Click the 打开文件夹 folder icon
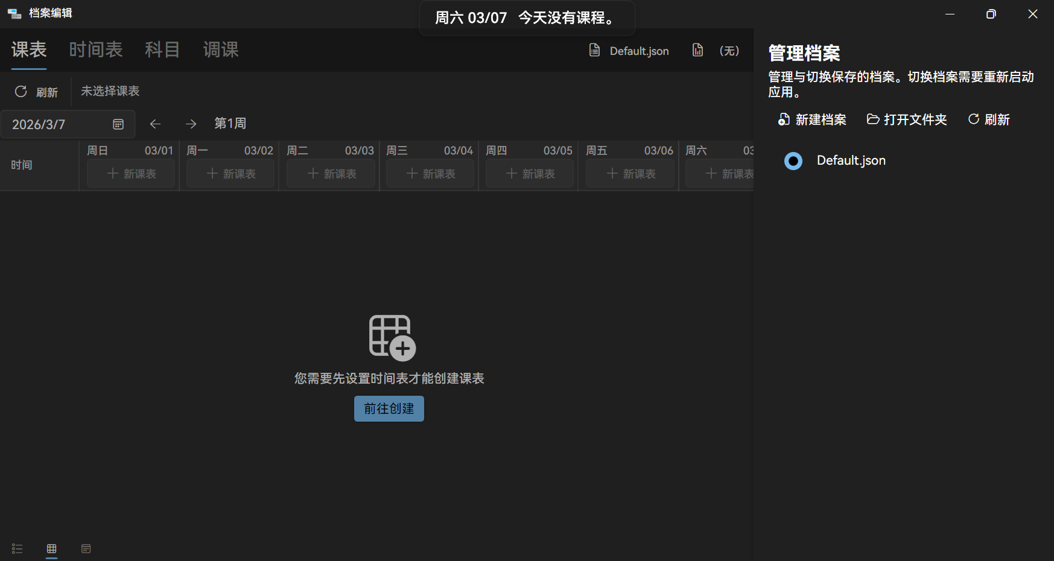Image resolution: width=1054 pixels, height=561 pixels. pos(873,119)
